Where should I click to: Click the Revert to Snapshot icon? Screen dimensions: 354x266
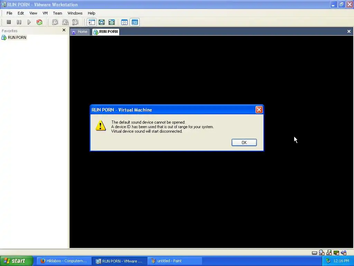pos(65,22)
